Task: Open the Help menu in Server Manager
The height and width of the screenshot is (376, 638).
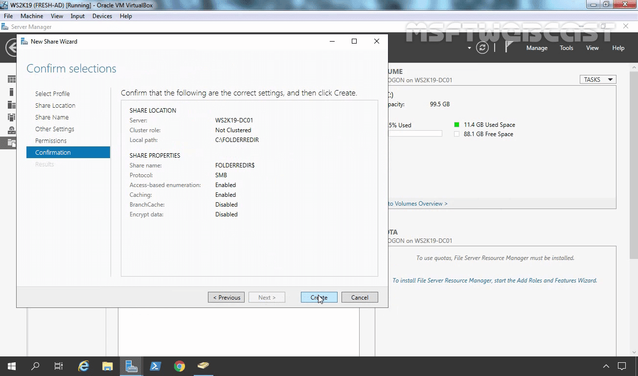Action: [618, 48]
